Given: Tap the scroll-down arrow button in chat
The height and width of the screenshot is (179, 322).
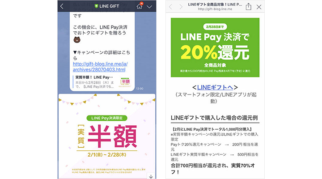Looking at the screenshot, I should tap(151, 176).
